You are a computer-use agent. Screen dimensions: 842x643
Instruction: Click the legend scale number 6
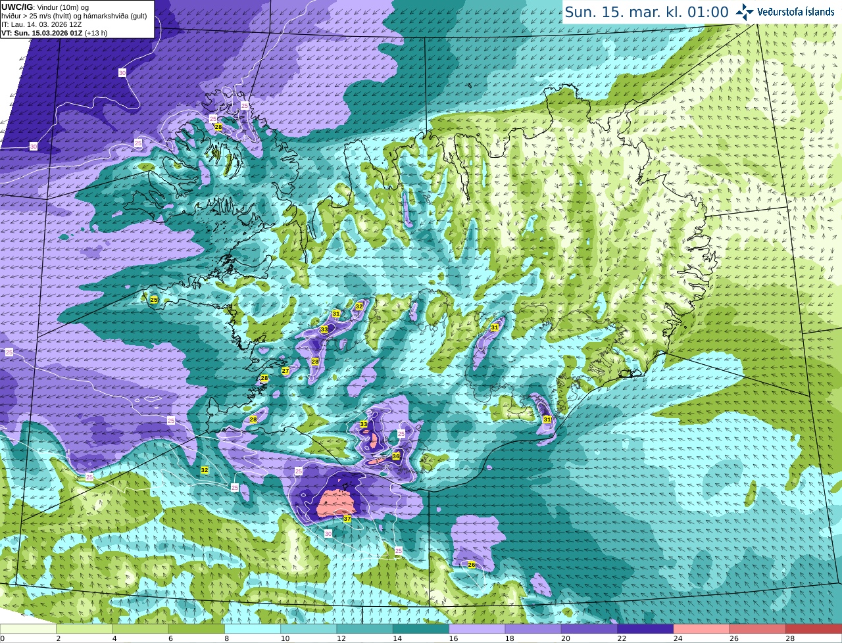coord(170,638)
